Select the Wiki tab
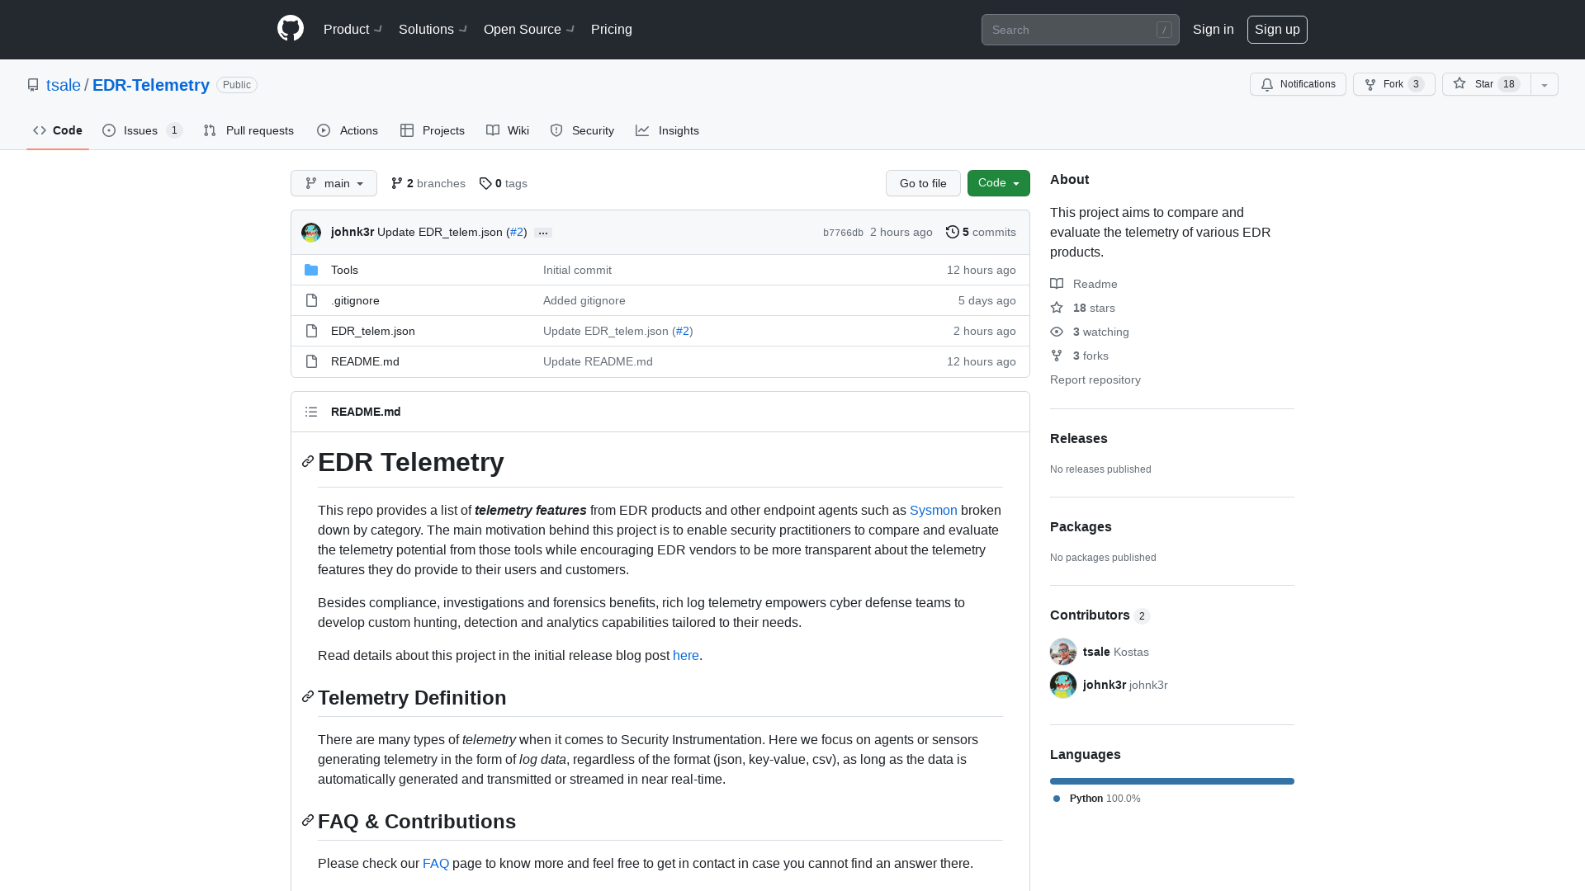The height and width of the screenshot is (891, 1585). click(x=508, y=130)
